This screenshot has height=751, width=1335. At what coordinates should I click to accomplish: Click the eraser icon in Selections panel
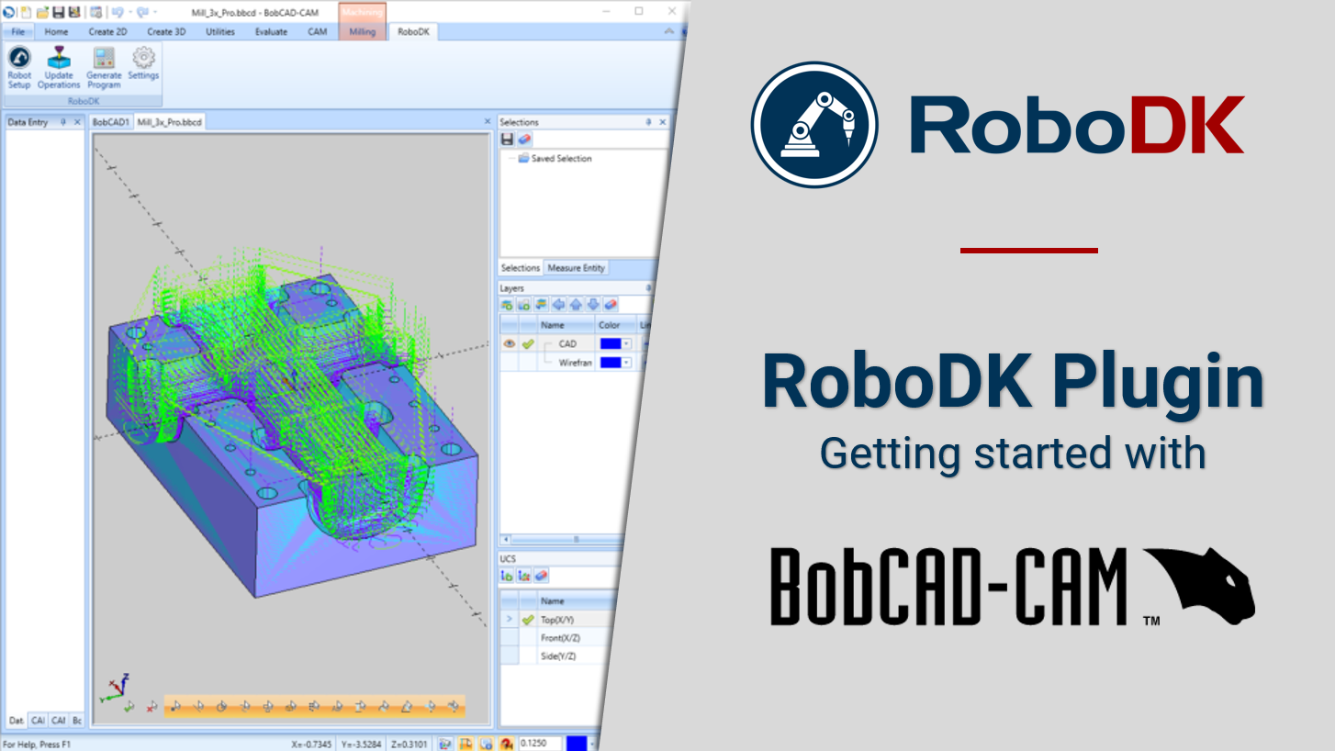pyautogui.click(x=524, y=140)
